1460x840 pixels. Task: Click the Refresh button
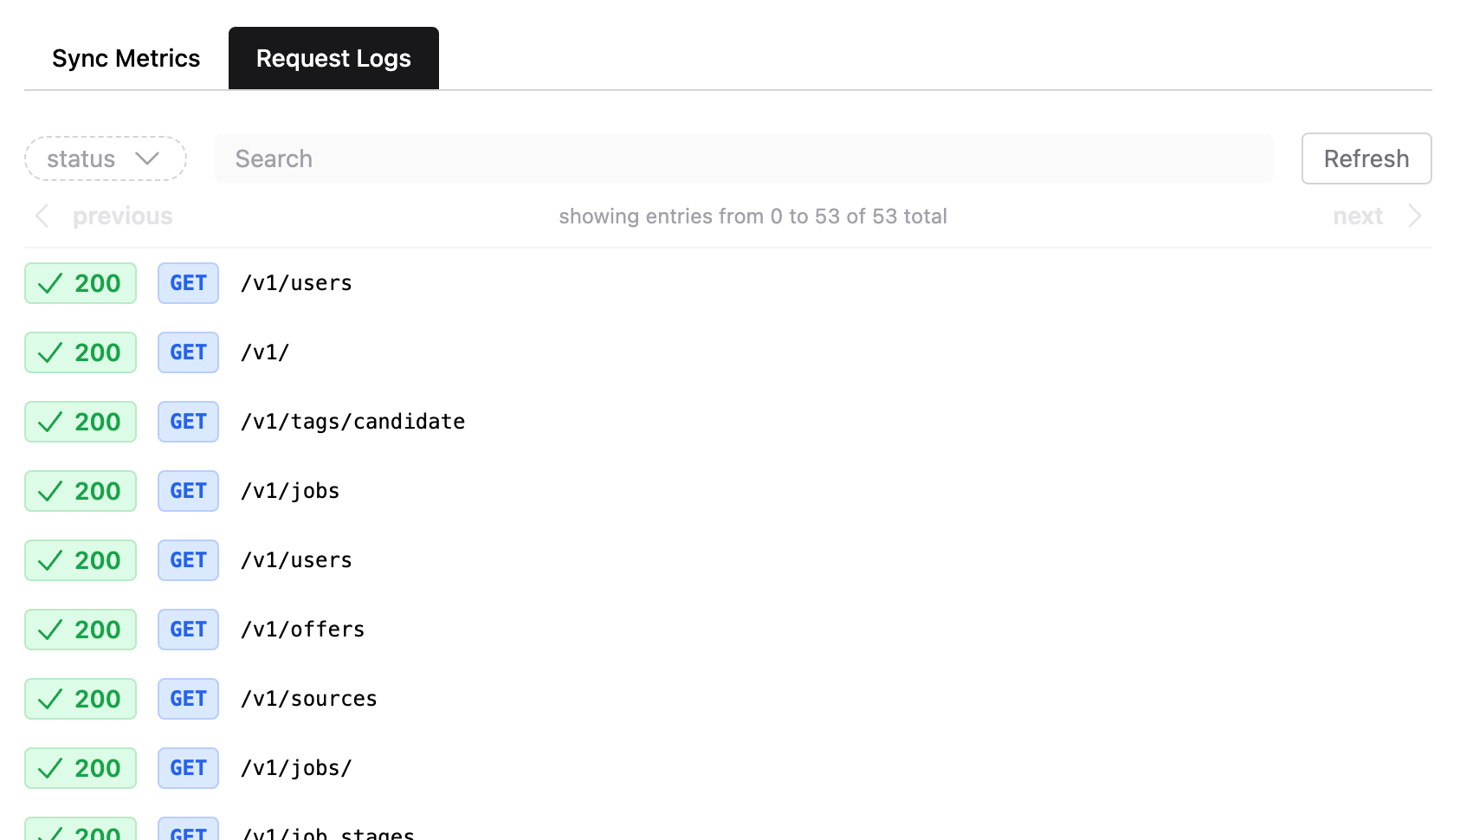1366,158
